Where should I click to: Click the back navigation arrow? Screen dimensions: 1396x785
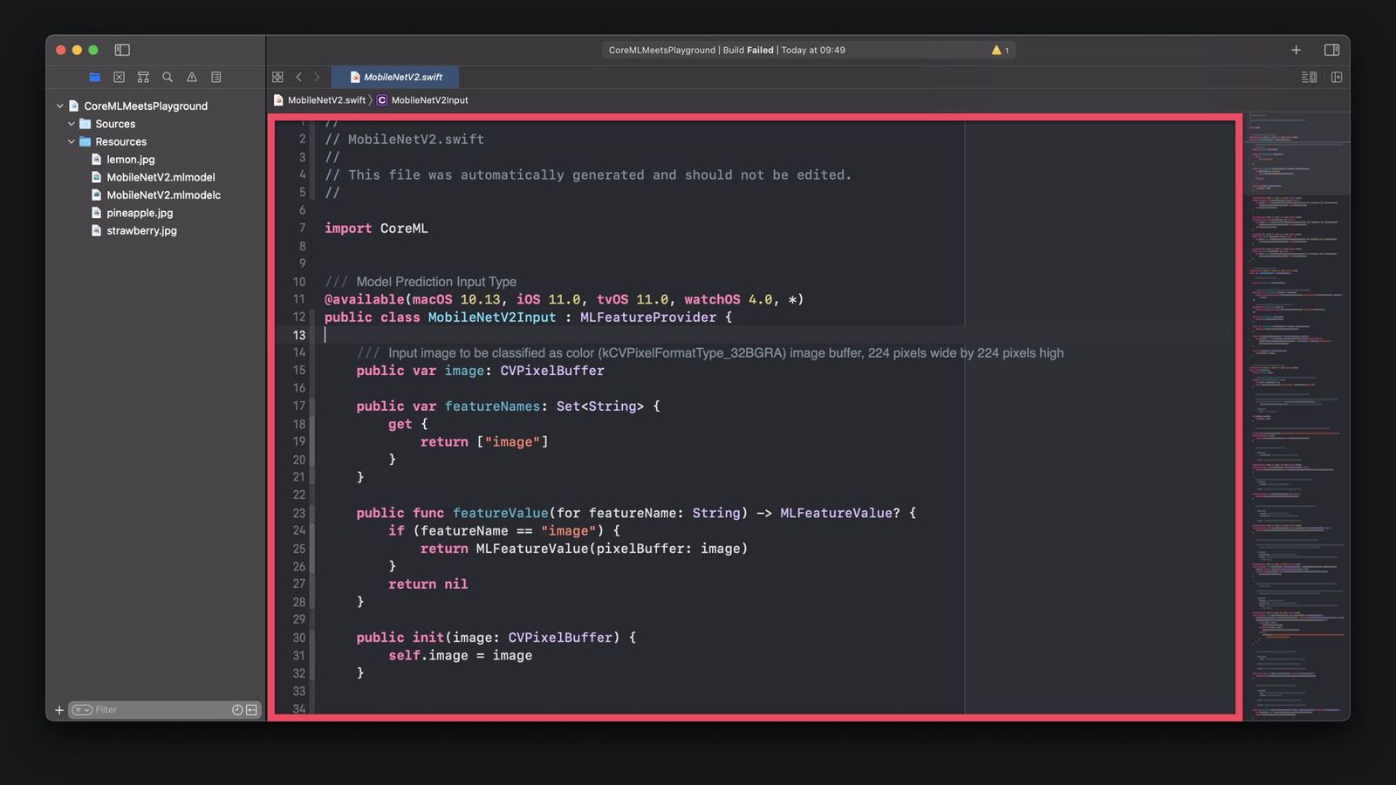pos(299,77)
